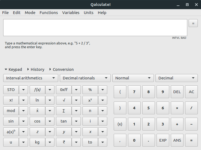Click the x to the y power button
The image size is (201, 150).
point(90,100)
